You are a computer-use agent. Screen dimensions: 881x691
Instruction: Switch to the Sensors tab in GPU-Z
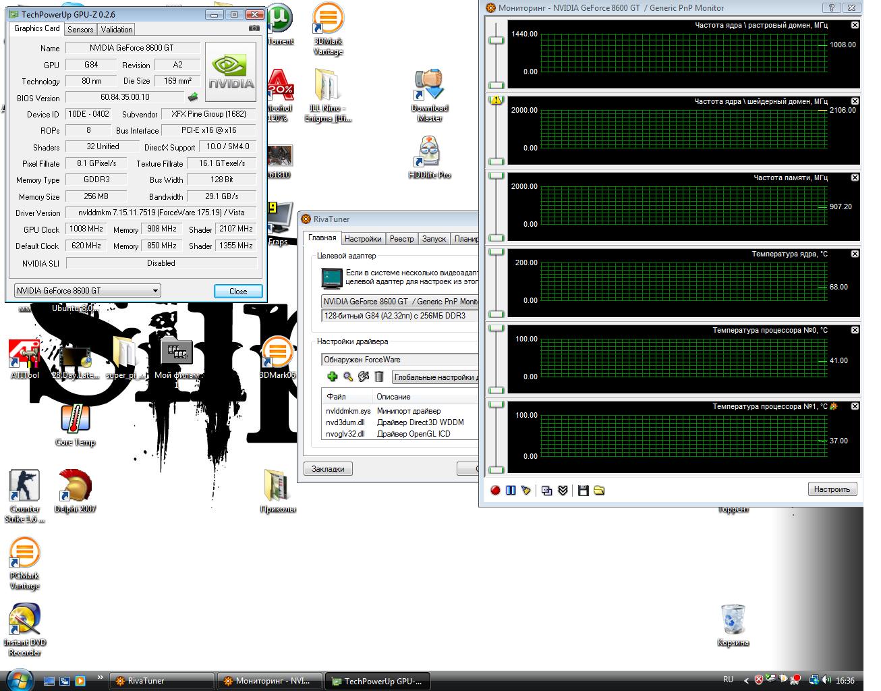click(x=80, y=30)
